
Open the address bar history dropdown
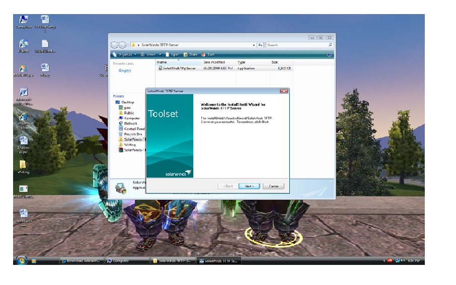click(x=254, y=45)
